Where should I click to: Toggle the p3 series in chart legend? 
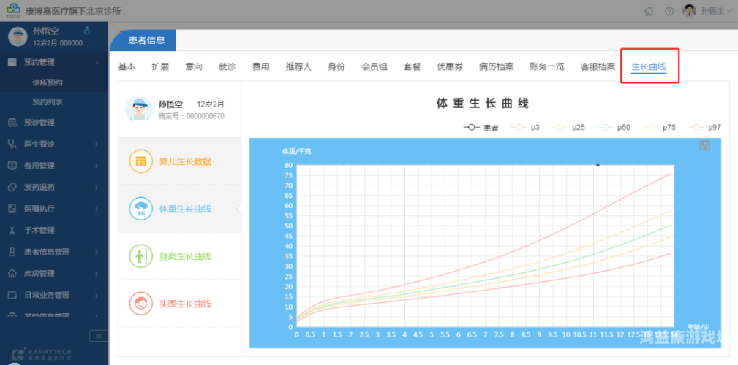click(526, 127)
